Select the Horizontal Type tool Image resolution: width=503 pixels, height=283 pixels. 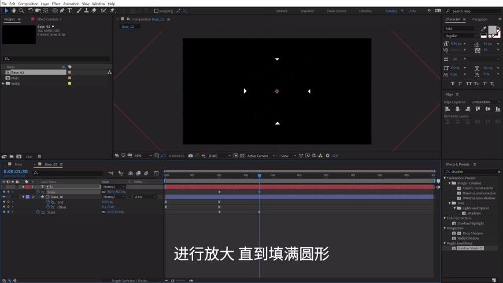[x=69, y=10]
